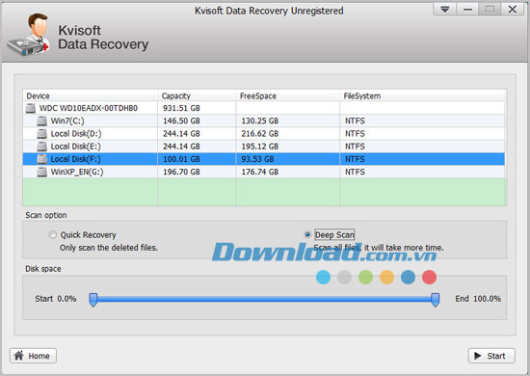Click NTFS in the Win7(C:) row
The image size is (530, 376).
pyautogui.click(x=355, y=121)
